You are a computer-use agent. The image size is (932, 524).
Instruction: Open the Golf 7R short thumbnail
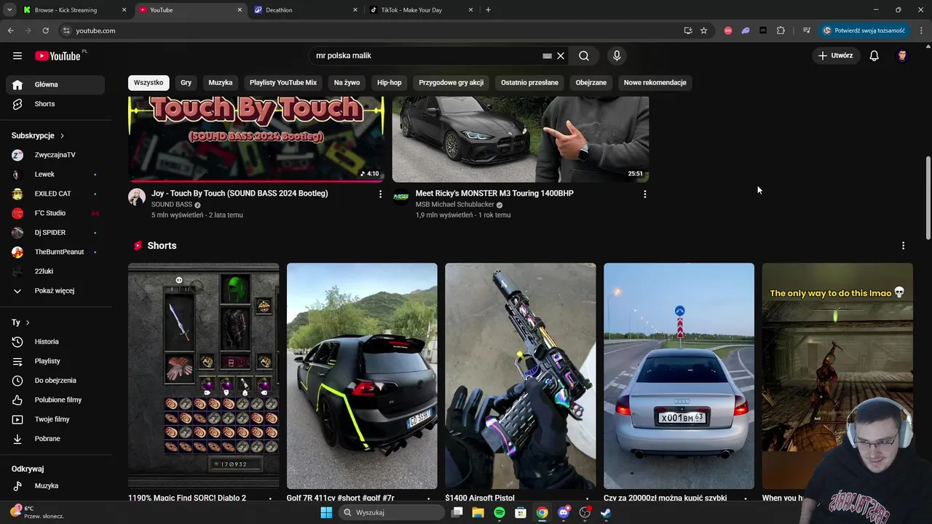362,376
